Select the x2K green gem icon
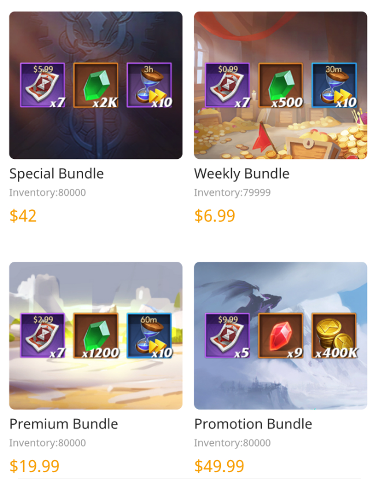The width and height of the screenshot is (378, 490). pyautogui.click(x=96, y=85)
